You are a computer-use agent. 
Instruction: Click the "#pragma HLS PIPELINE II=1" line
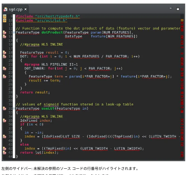point(51,64)
